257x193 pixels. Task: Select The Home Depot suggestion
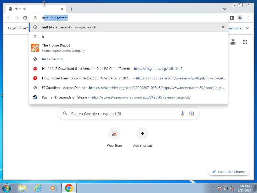[x=128, y=48]
